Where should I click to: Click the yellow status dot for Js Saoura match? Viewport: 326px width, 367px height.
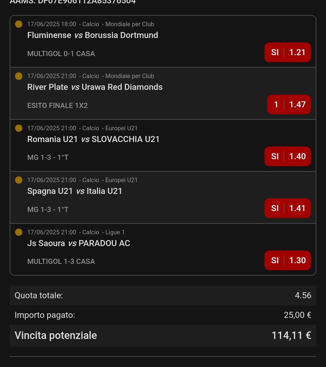(x=19, y=232)
